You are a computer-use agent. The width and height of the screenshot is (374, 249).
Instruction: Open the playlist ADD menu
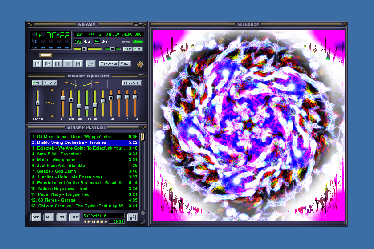[x=36, y=217]
